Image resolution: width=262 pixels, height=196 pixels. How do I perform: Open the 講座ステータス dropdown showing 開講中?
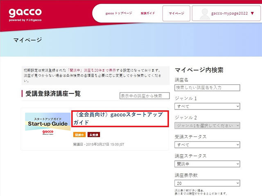coord(207,164)
